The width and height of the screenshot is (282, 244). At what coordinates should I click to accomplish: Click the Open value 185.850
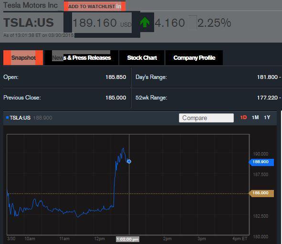pos(115,77)
